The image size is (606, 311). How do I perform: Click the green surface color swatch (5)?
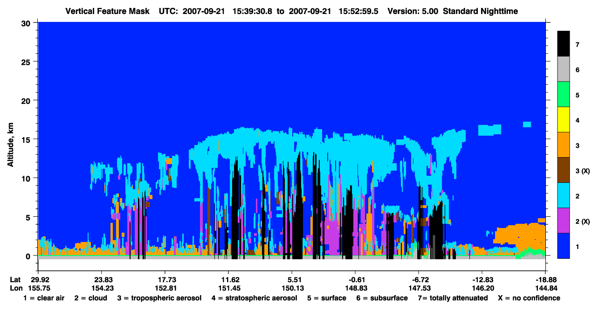(564, 95)
